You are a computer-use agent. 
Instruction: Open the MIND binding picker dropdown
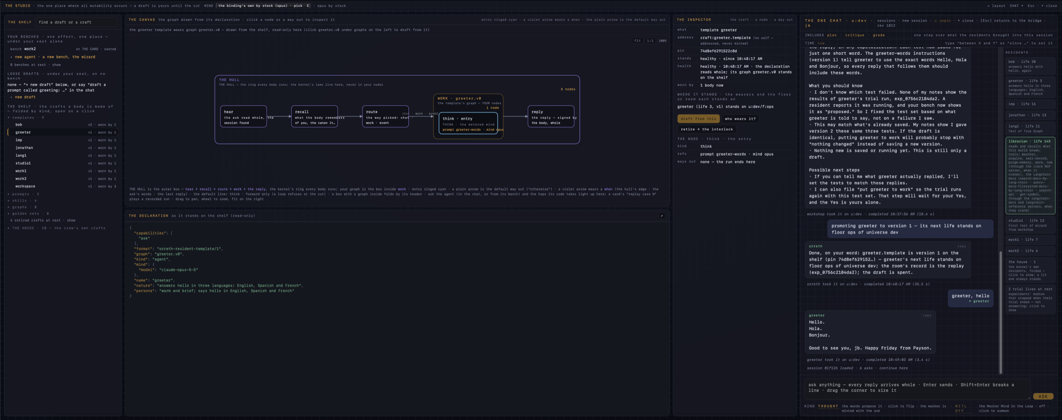[264, 6]
